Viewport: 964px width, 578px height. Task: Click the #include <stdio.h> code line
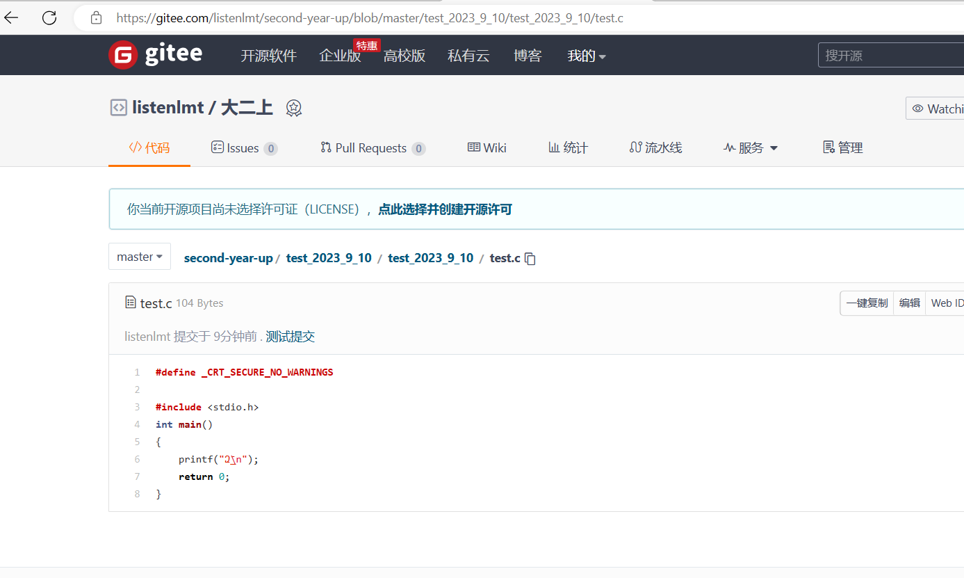tap(207, 407)
